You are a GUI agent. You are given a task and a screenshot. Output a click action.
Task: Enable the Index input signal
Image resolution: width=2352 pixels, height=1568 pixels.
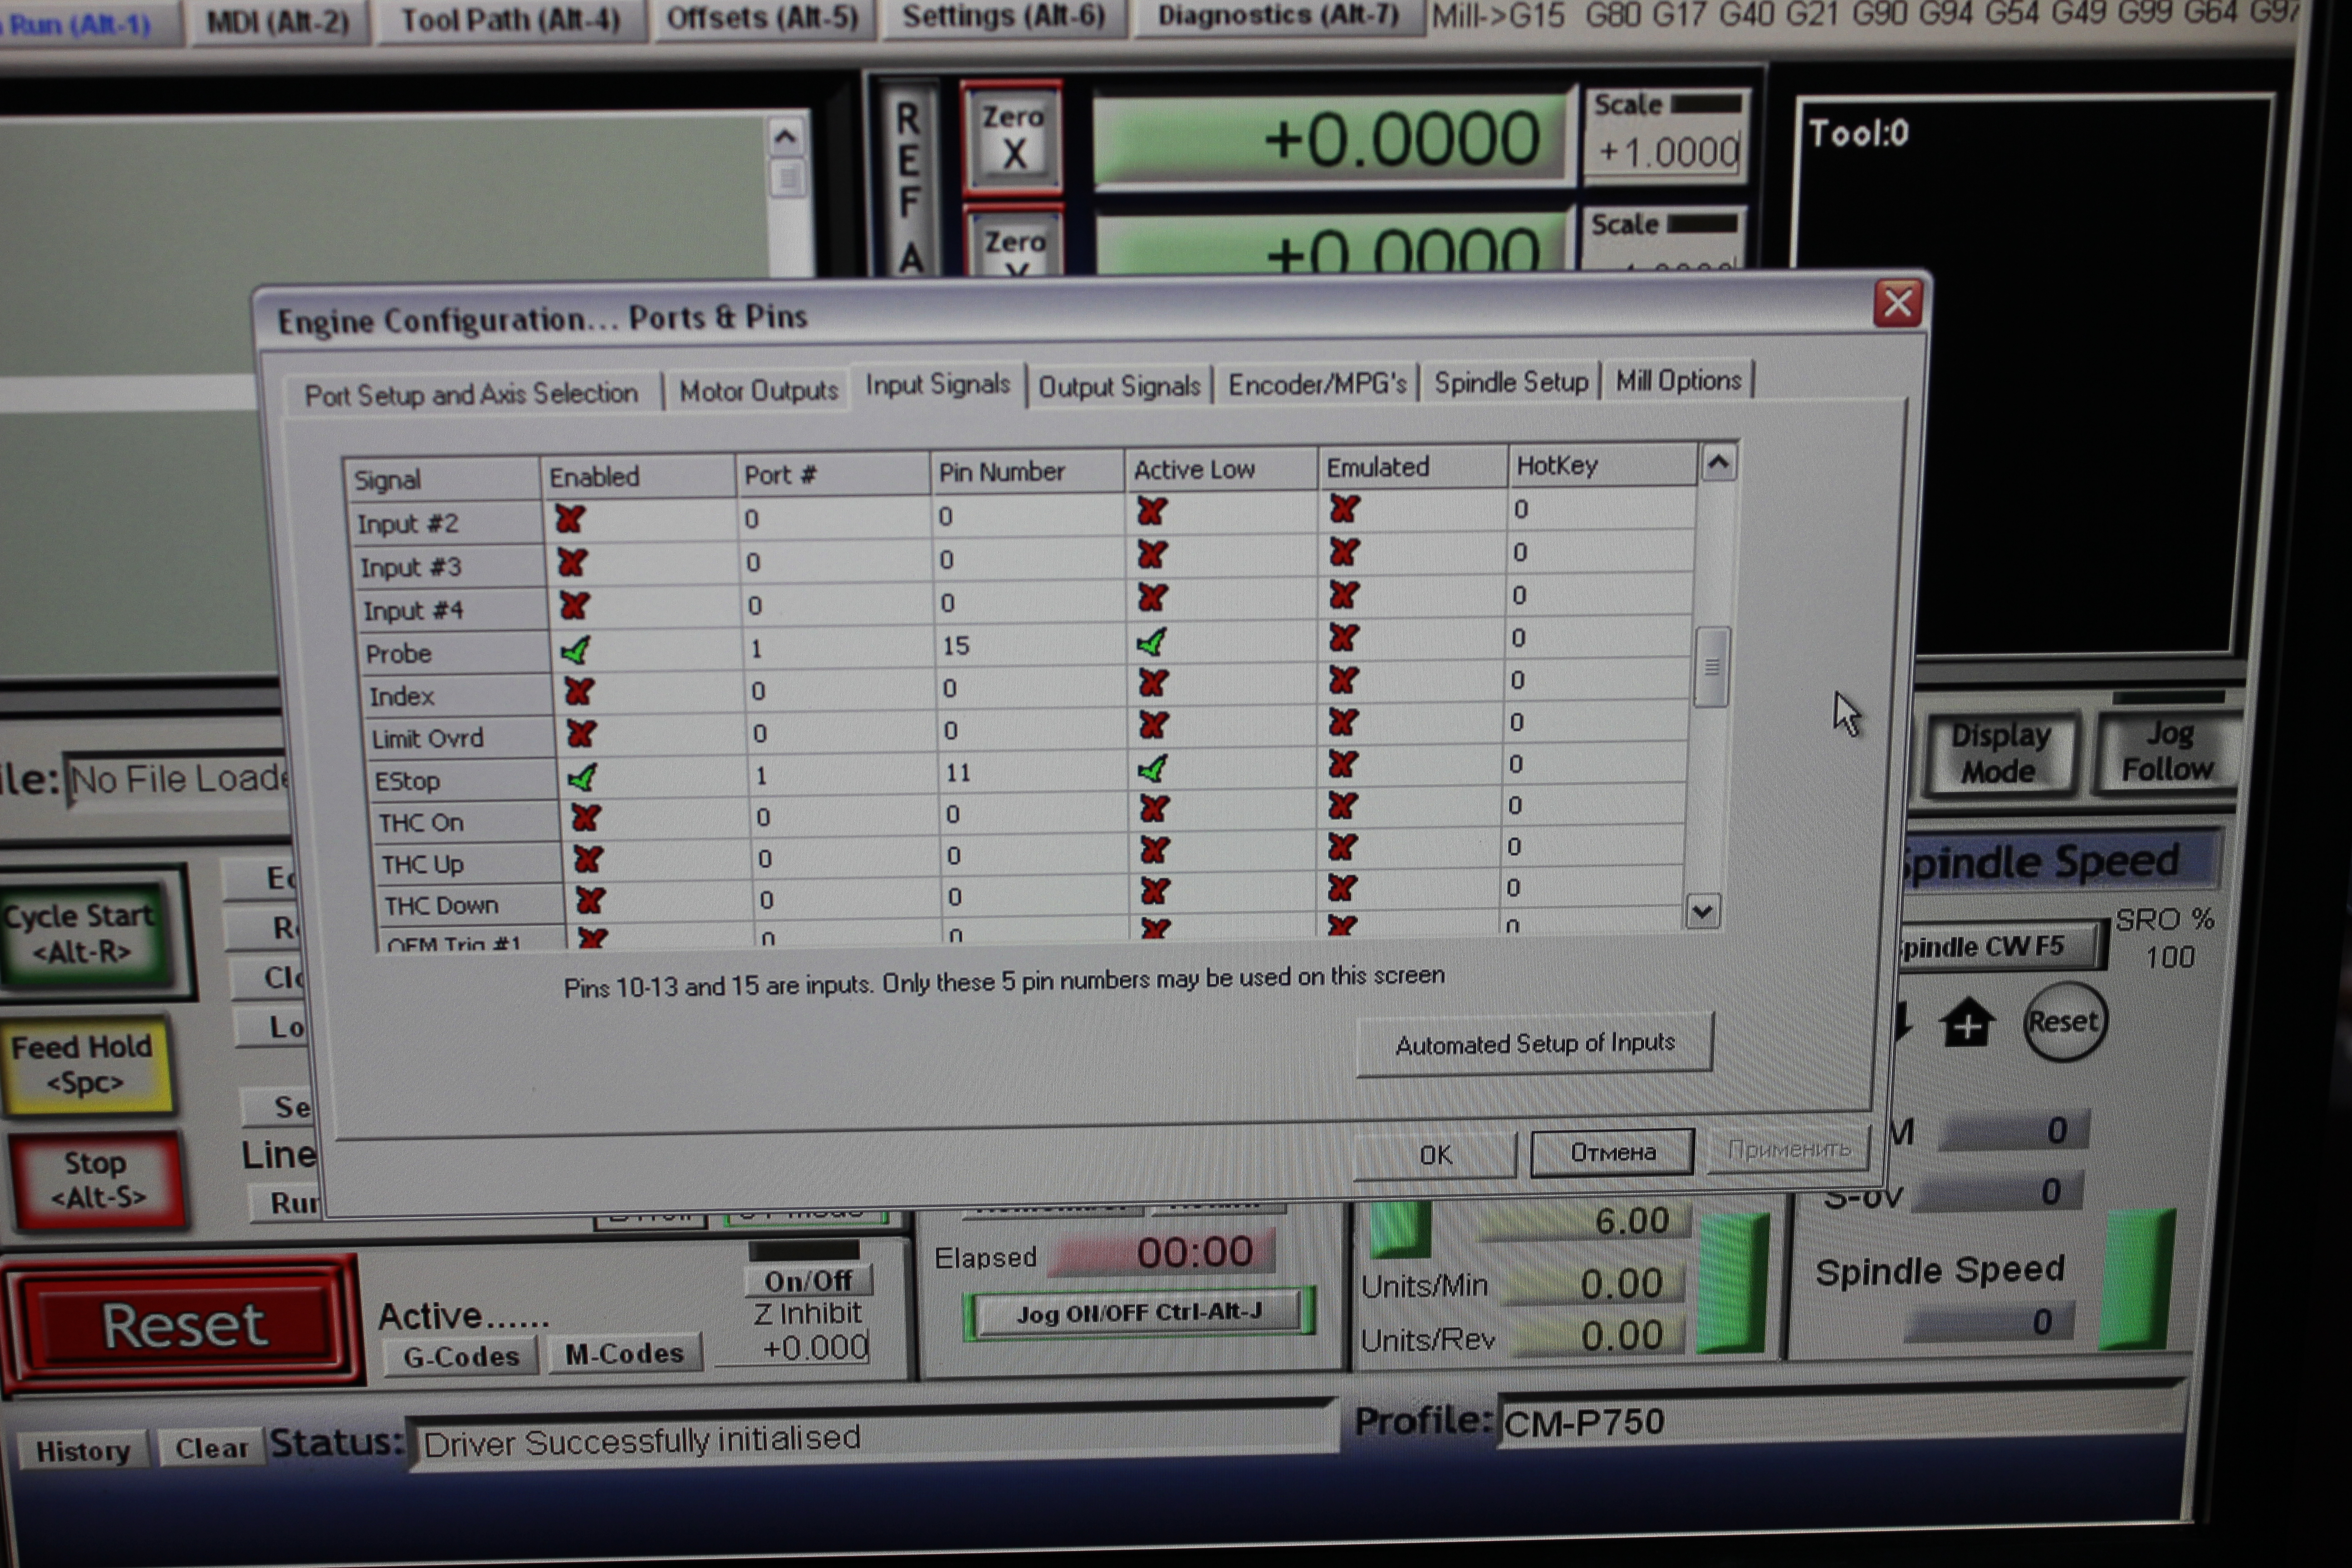pos(578,691)
